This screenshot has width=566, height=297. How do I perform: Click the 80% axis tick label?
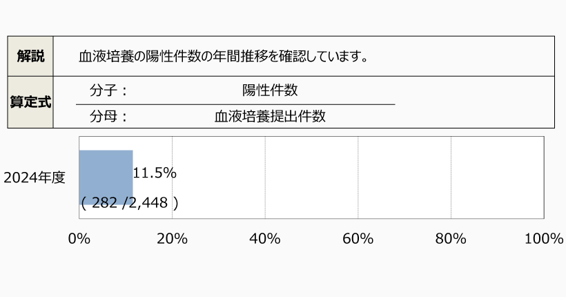(451, 239)
